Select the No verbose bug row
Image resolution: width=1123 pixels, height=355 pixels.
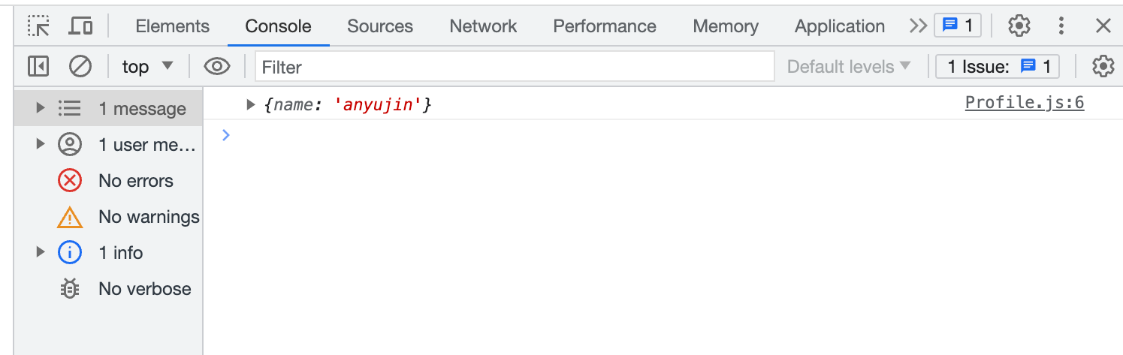click(x=109, y=289)
